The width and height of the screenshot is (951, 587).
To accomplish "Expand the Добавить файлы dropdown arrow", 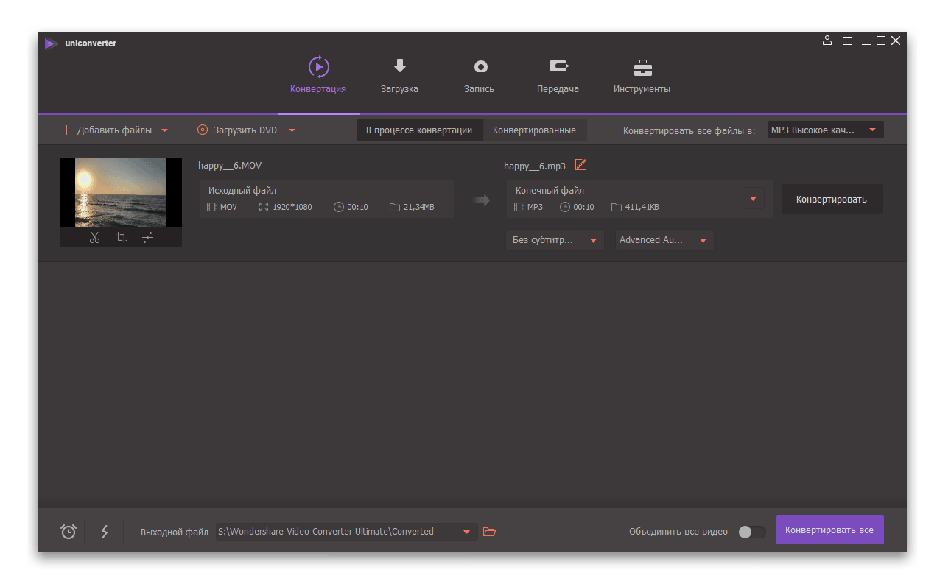I will 164,130.
